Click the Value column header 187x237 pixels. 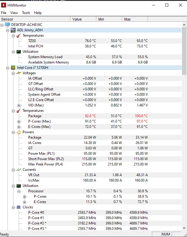pos(84,19)
